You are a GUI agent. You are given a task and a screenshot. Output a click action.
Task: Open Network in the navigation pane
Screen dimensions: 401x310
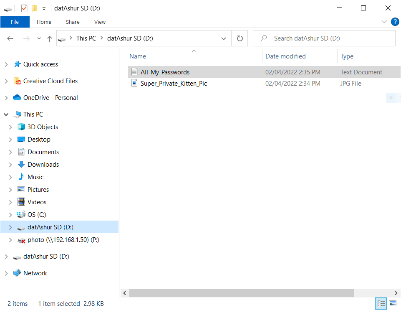35,273
